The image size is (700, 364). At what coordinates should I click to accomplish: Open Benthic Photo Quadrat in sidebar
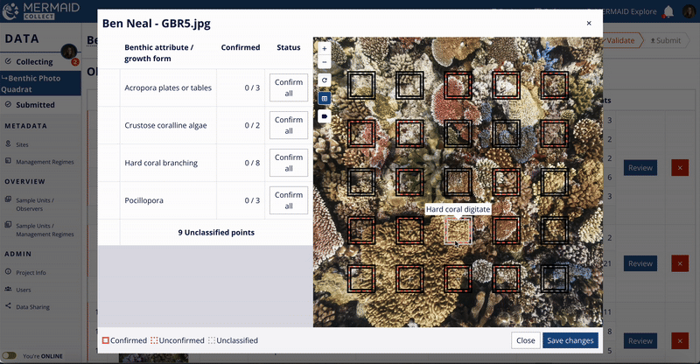click(40, 83)
